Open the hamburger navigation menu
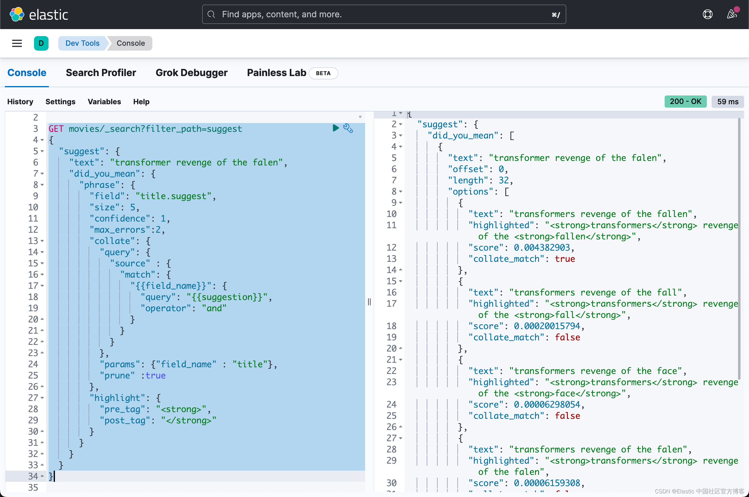 tap(17, 43)
